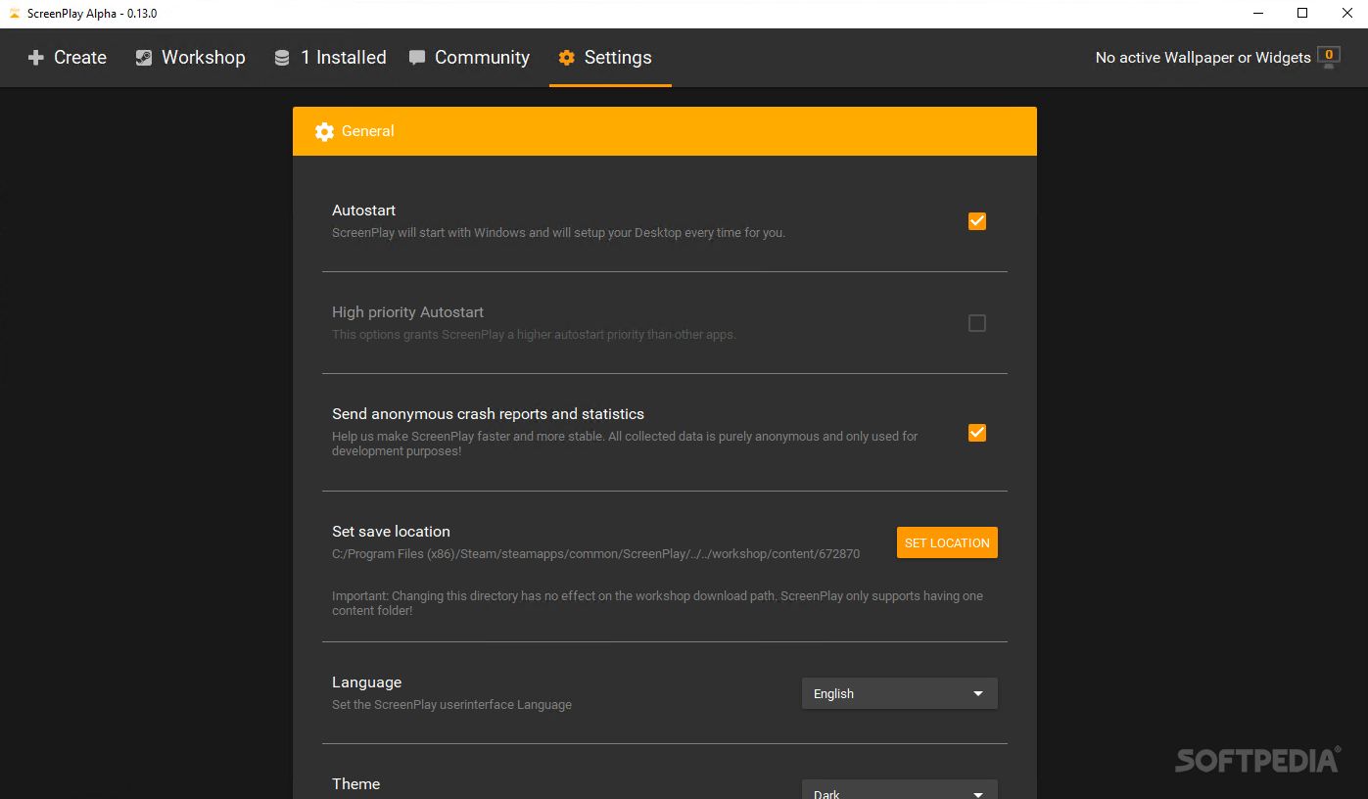Click the Autostart setting title

click(x=363, y=211)
